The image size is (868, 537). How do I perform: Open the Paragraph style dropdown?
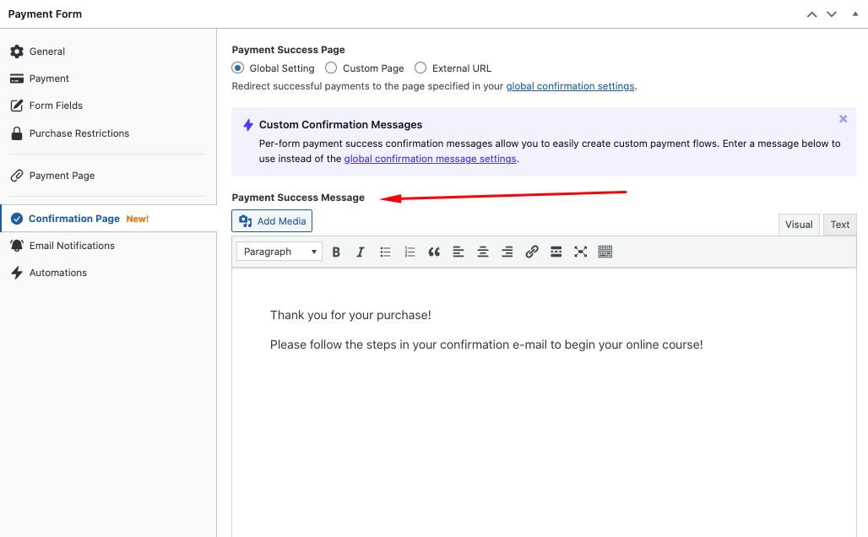click(x=279, y=251)
